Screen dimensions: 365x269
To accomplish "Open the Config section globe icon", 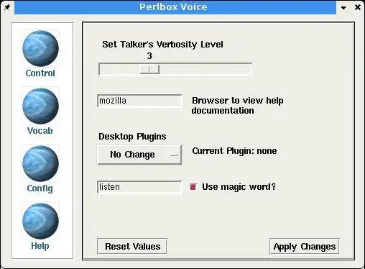I will pos(40,163).
